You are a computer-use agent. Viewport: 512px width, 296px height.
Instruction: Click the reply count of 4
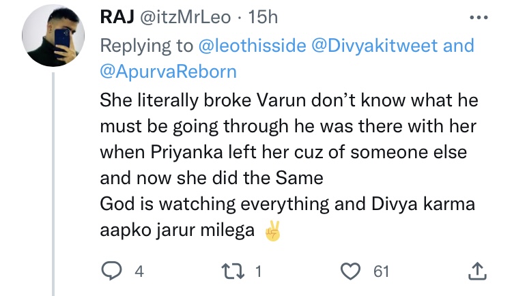[x=139, y=271]
